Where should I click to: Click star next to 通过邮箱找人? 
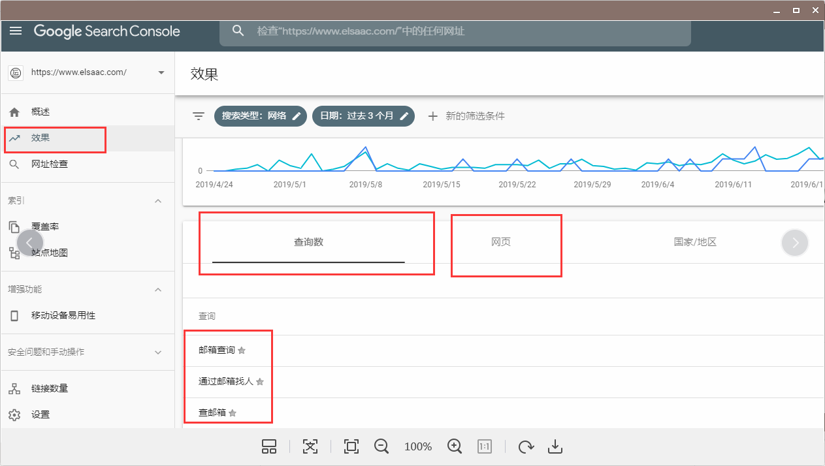click(x=260, y=382)
